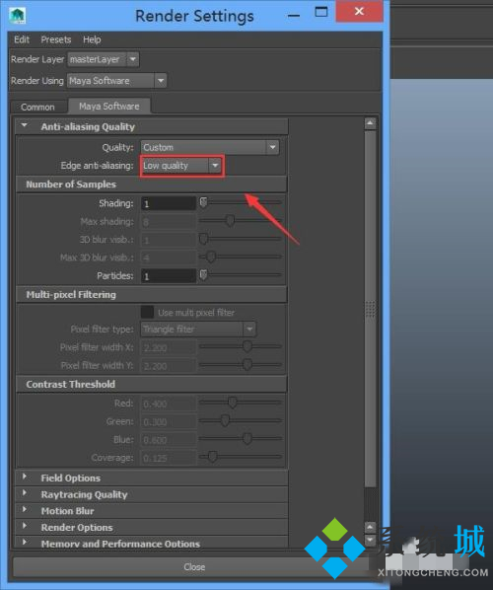The image size is (493, 590).
Task: Open the Render Layer masterLayer dropdown
Action: [x=104, y=59]
